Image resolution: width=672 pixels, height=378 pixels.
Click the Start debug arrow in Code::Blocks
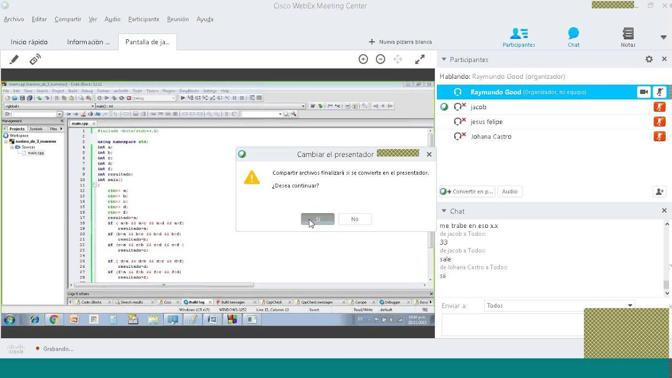click(183, 98)
